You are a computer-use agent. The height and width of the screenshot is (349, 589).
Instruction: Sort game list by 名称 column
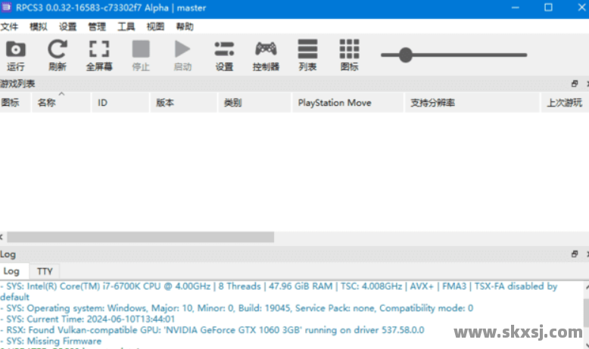point(46,103)
